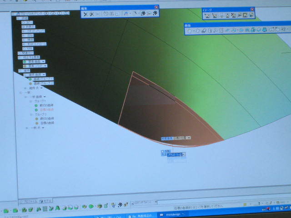Toggle the 投影 checkbox below the model
291x218 pixels.
click(x=163, y=151)
